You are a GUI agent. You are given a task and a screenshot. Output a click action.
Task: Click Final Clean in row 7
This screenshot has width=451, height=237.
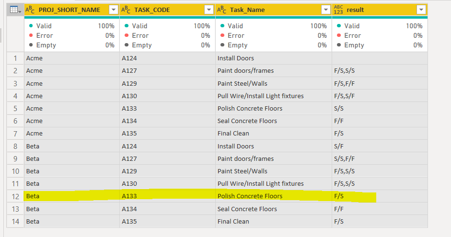[x=274, y=134]
